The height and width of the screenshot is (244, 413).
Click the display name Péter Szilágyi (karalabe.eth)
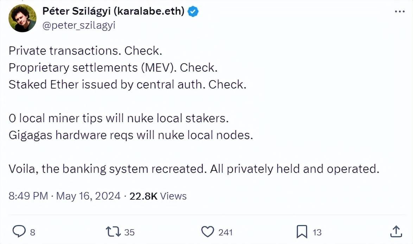coord(113,12)
